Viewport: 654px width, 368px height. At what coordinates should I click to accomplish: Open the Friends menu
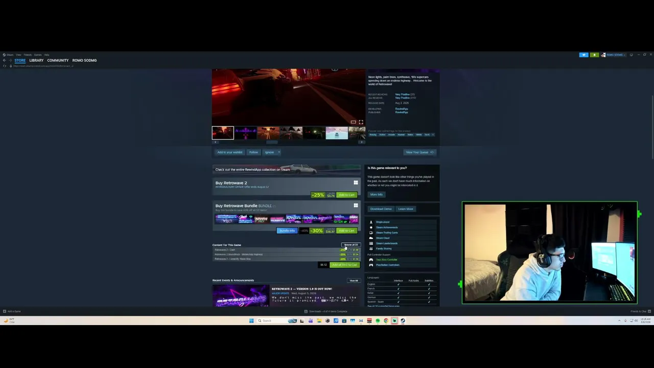click(x=28, y=55)
